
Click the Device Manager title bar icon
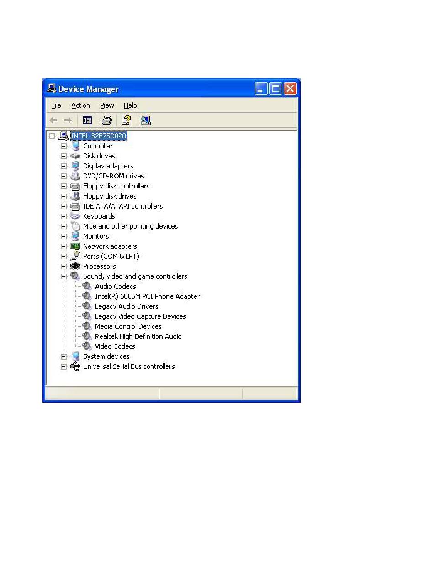coord(52,89)
